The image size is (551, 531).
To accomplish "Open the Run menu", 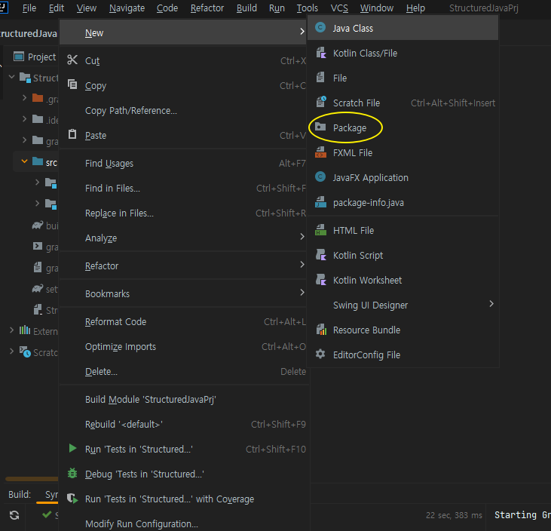I will tap(277, 8).
